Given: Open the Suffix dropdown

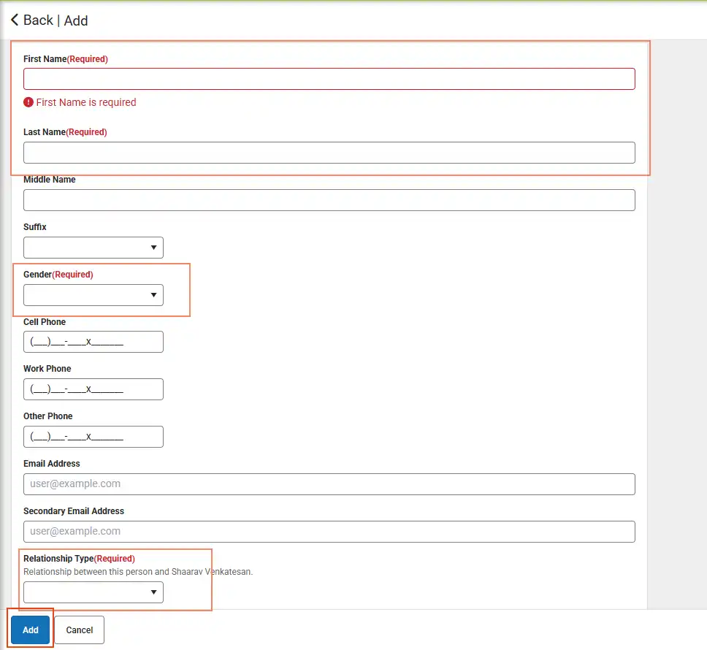Looking at the screenshot, I should [93, 248].
